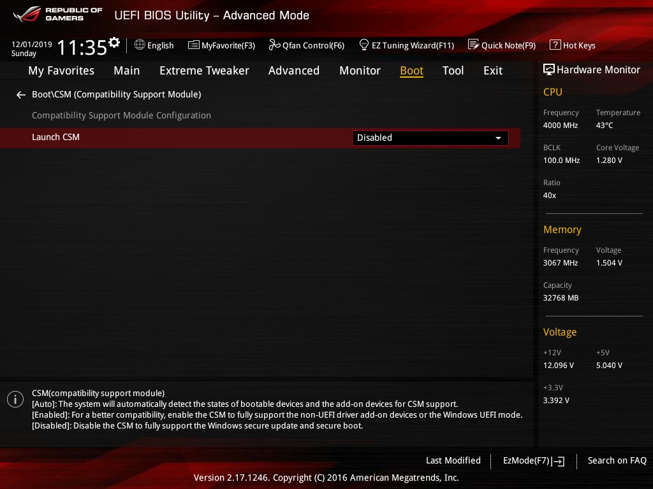Click the Ratio value 40x

click(x=549, y=195)
